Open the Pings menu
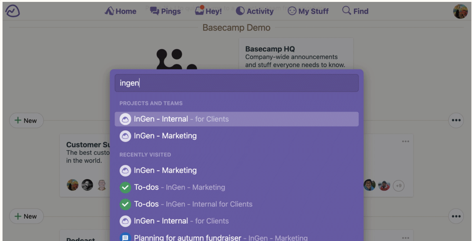The image size is (472, 241). click(165, 11)
